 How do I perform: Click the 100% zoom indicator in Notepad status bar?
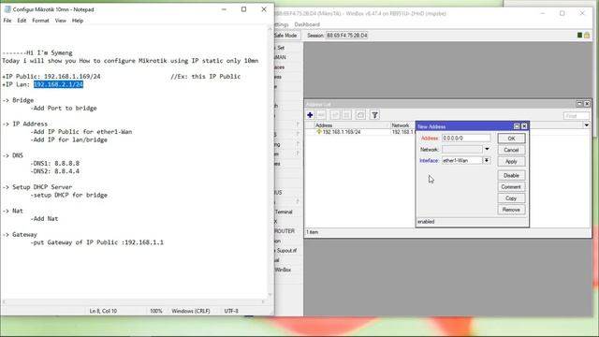(156, 311)
